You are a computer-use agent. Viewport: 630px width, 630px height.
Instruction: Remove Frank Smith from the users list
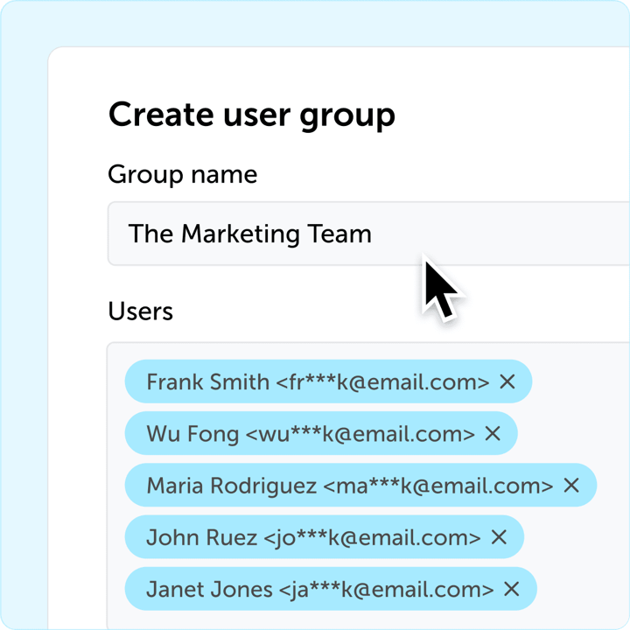[507, 381]
